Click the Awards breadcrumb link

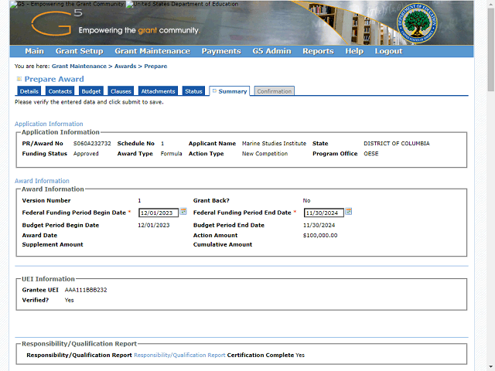(125, 66)
